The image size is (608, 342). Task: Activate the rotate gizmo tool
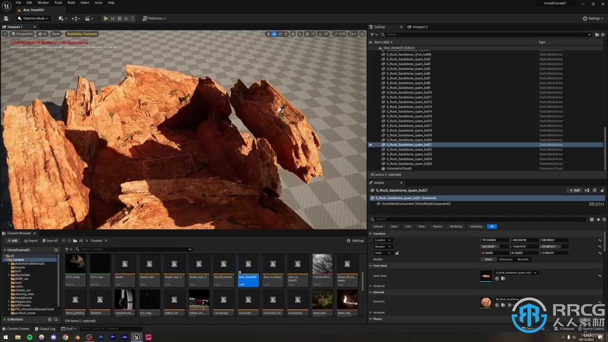coord(280,34)
